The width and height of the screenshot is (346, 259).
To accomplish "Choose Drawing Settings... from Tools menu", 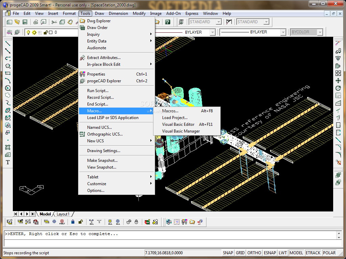I will (x=117, y=151).
